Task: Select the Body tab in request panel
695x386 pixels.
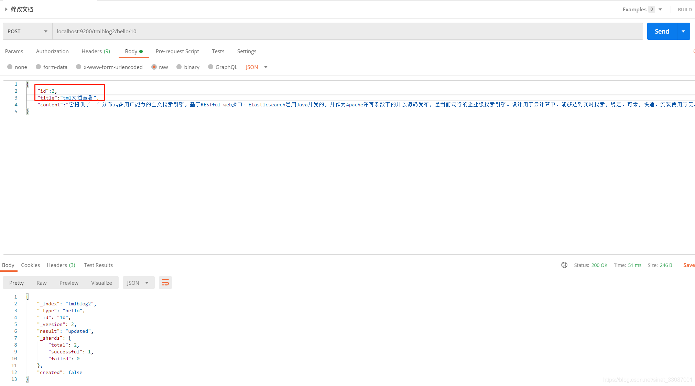Action: 131,51
